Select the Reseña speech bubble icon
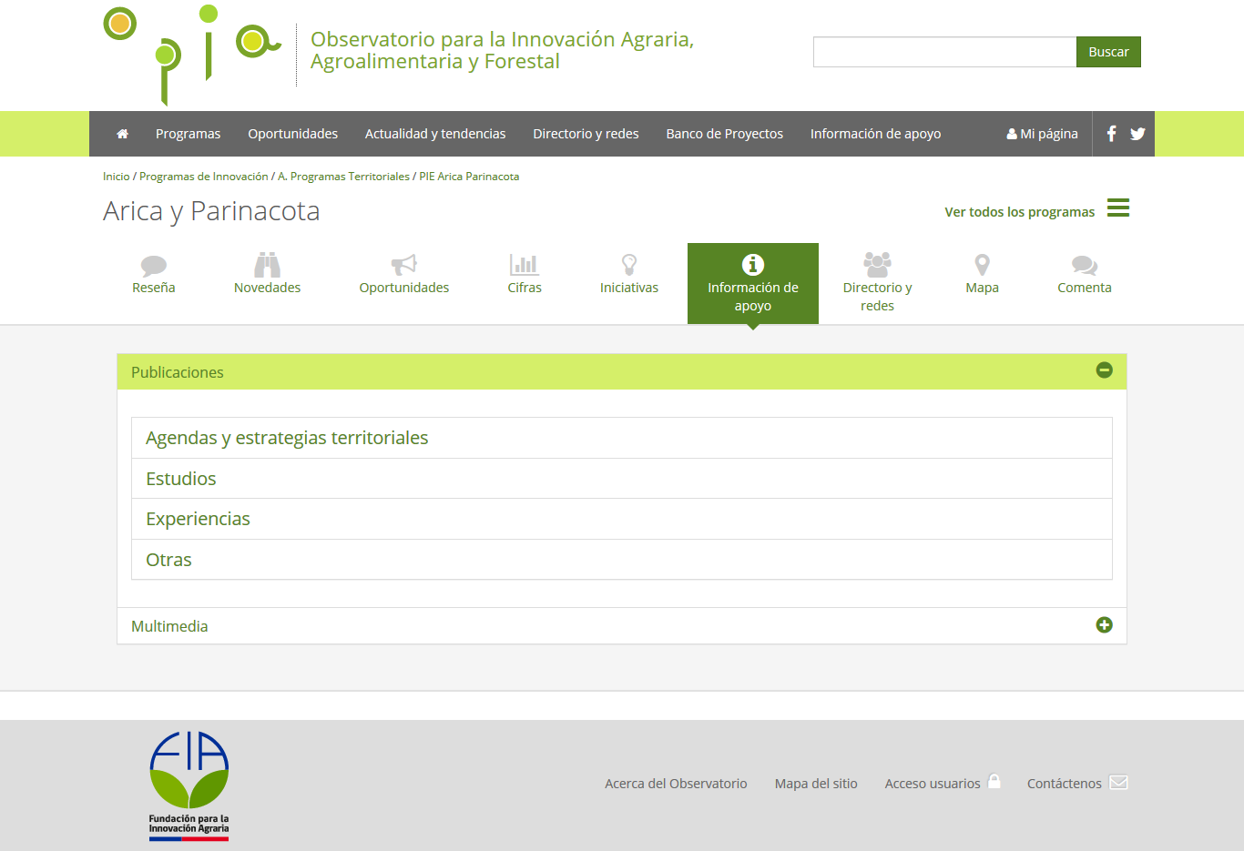This screenshot has width=1244, height=851. click(153, 265)
